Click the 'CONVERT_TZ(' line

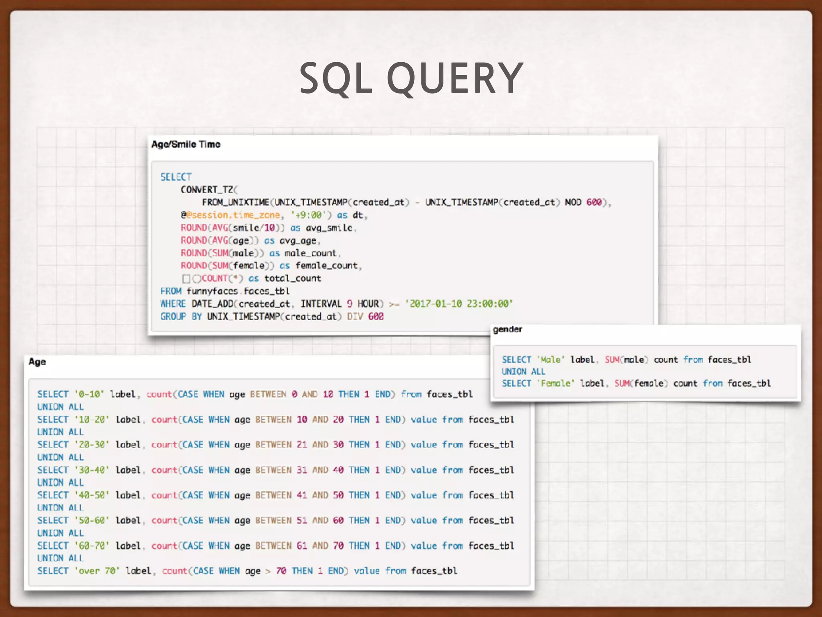(209, 190)
